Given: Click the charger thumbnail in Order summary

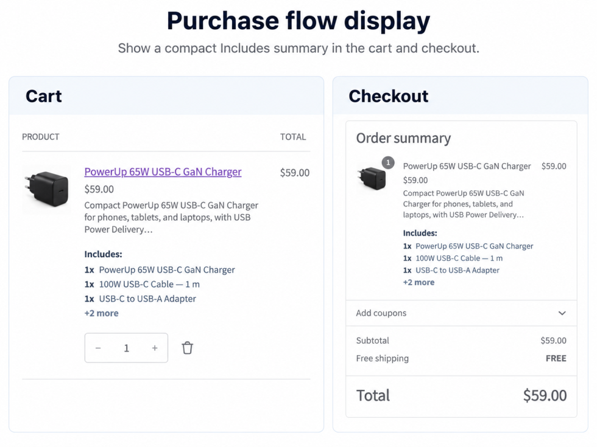Looking at the screenshot, I should (x=372, y=178).
